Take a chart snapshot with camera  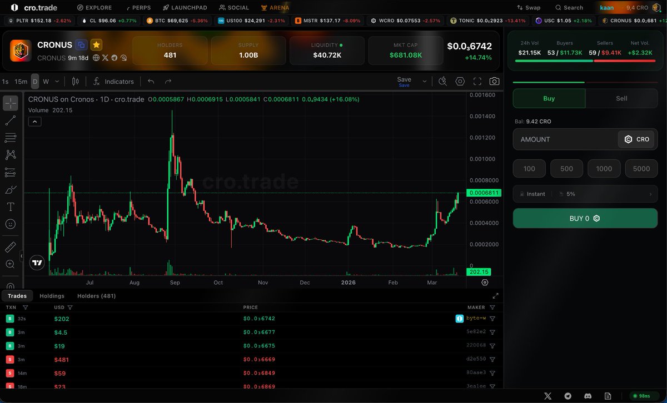[x=494, y=81]
